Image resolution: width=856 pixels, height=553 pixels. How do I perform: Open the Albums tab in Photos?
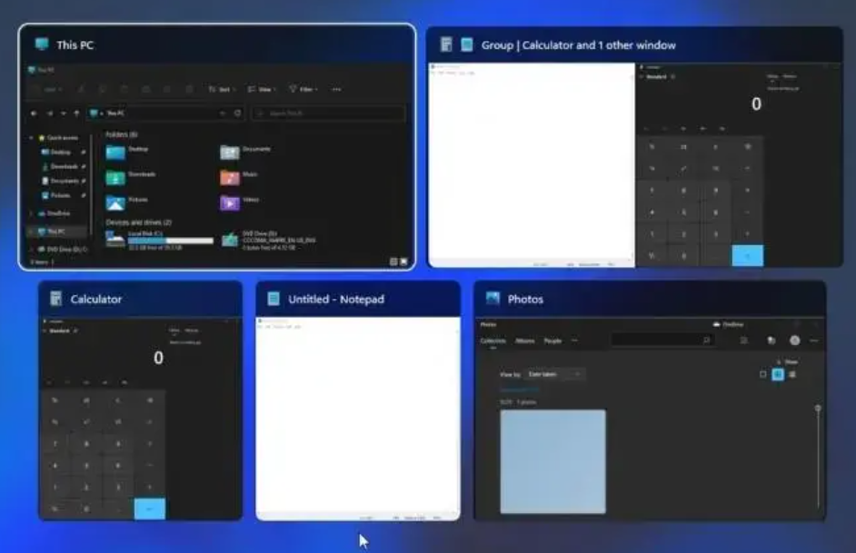click(x=524, y=341)
